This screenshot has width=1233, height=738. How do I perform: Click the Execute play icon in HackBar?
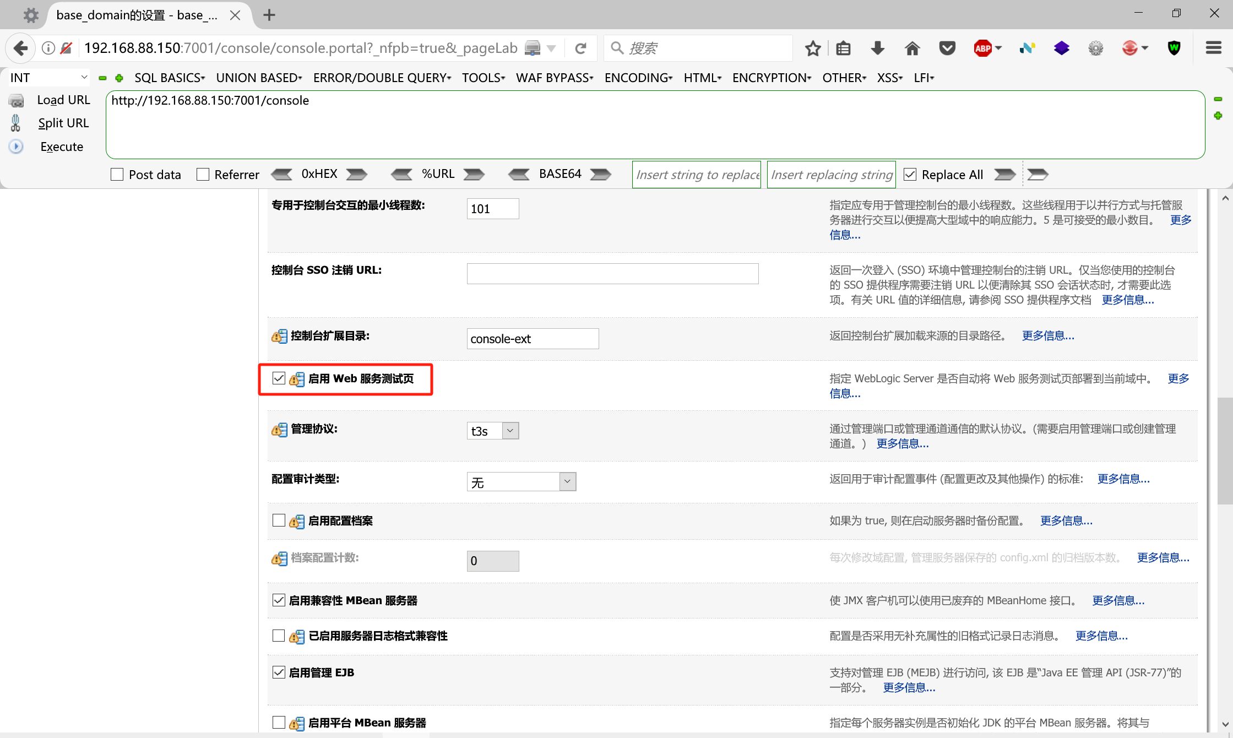[x=16, y=146]
